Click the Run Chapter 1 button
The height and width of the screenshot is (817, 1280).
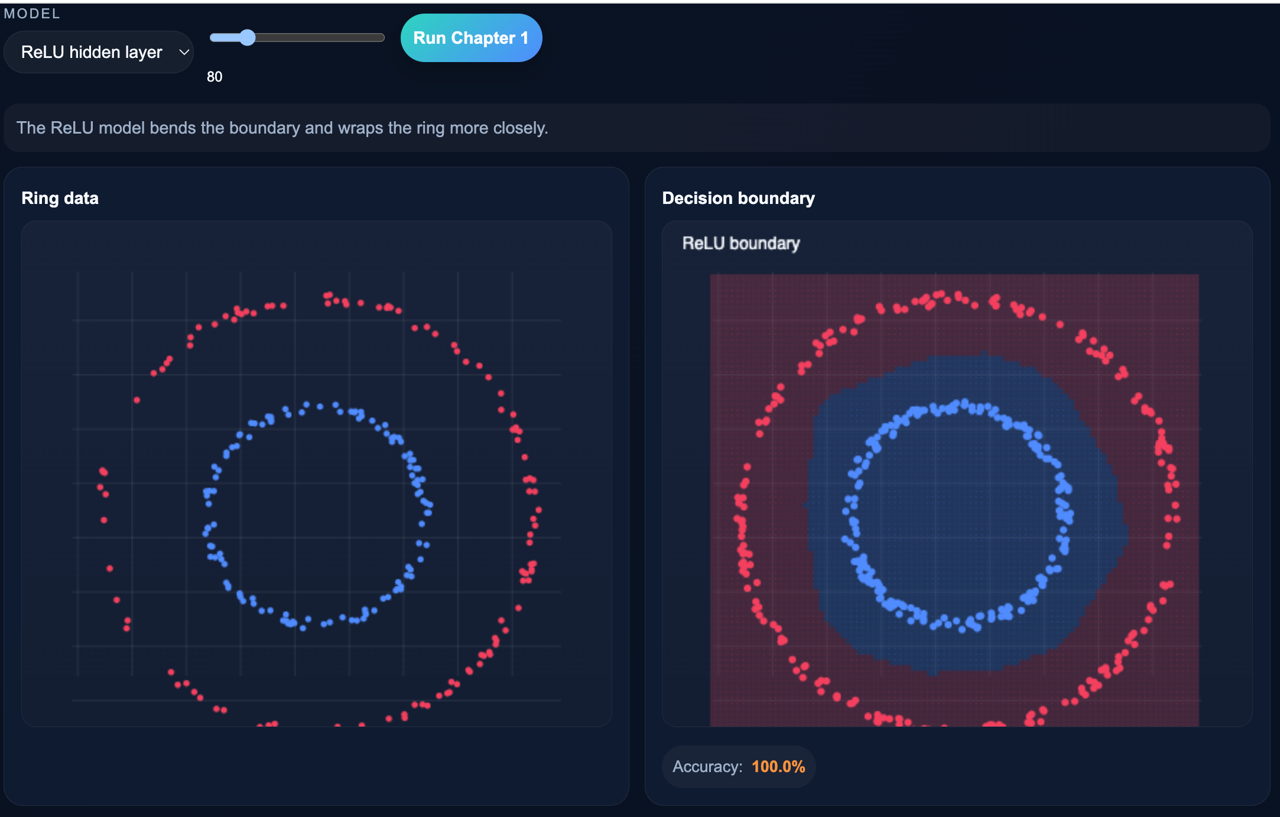pos(471,38)
